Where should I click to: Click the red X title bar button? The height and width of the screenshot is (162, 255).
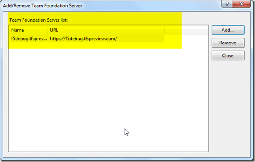click(241, 4)
